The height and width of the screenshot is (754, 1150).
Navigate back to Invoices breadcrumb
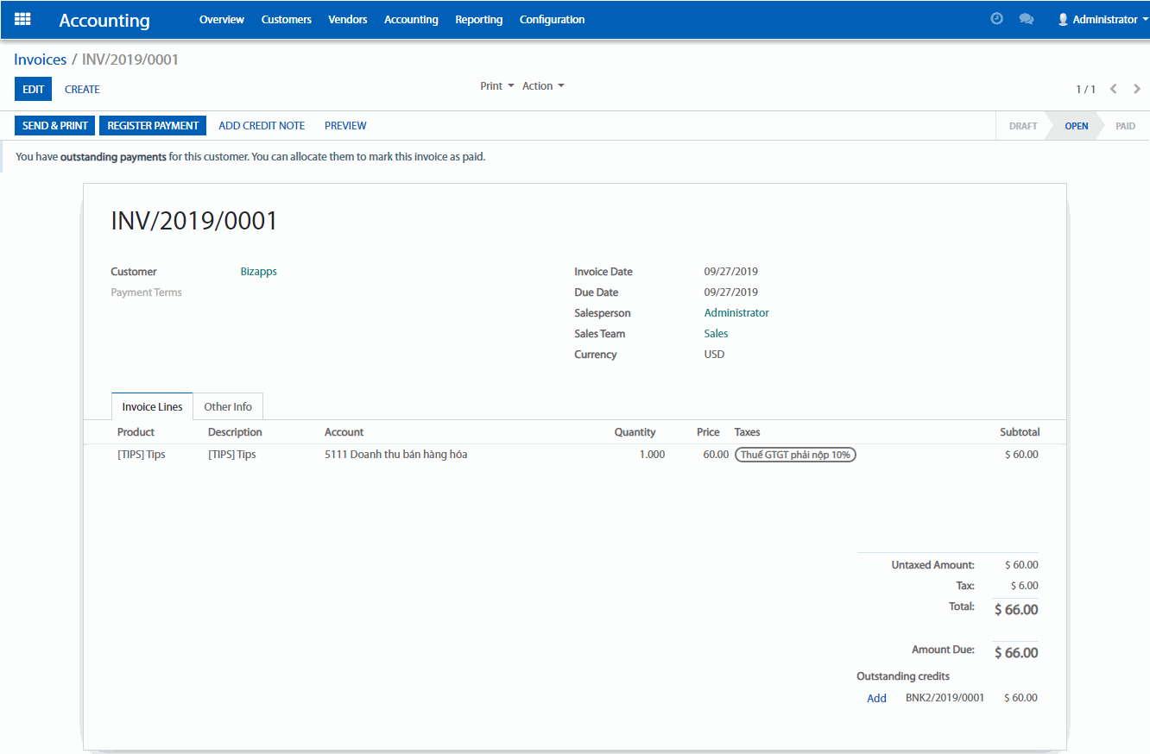pyautogui.click(x=40, y=60)
